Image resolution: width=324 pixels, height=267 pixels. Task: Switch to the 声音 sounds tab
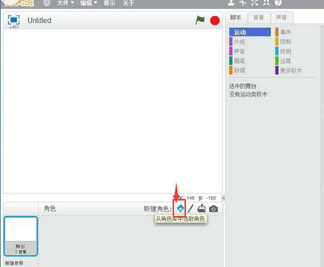click(282, 17)
